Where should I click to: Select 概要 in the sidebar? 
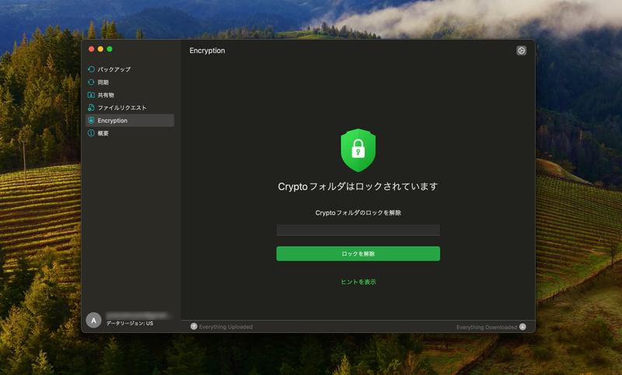tap(130, 133)
